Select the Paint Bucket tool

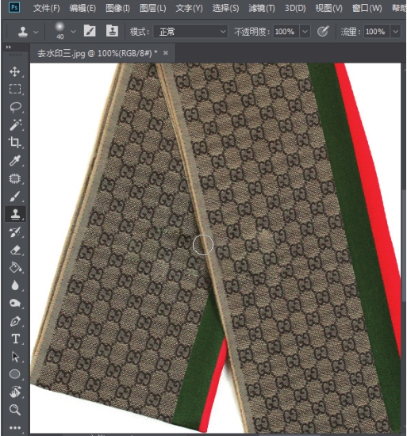(x=15, y=267)
